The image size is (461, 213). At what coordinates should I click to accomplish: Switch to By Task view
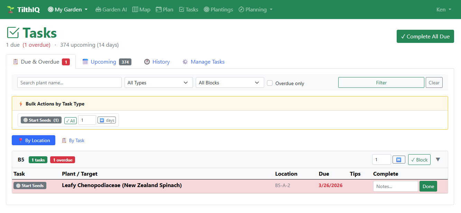(73, 140)
